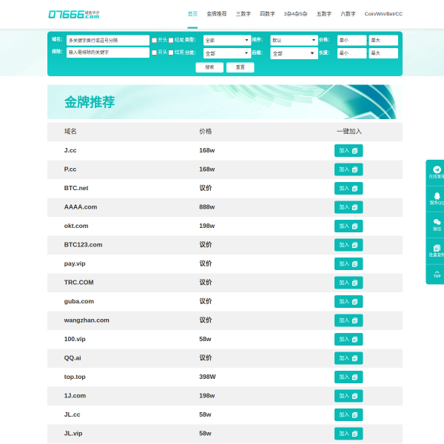This screenshot has height=444, width=444.
Task: Click the maximum price field
Action: (383, 40)
